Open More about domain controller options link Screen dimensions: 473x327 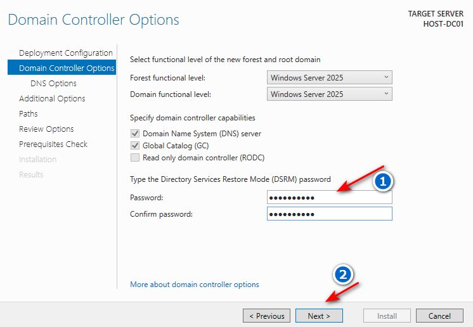pyautogui.click(x=194, y=285)
